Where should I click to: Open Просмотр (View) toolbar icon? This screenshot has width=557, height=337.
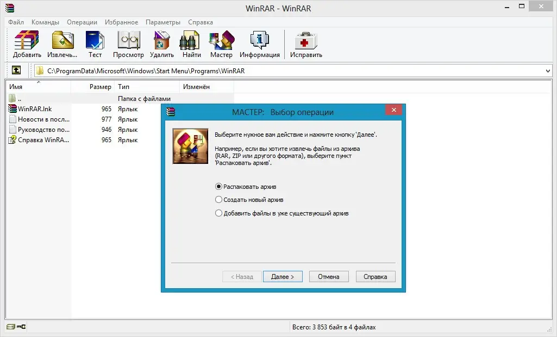point(128,40)
